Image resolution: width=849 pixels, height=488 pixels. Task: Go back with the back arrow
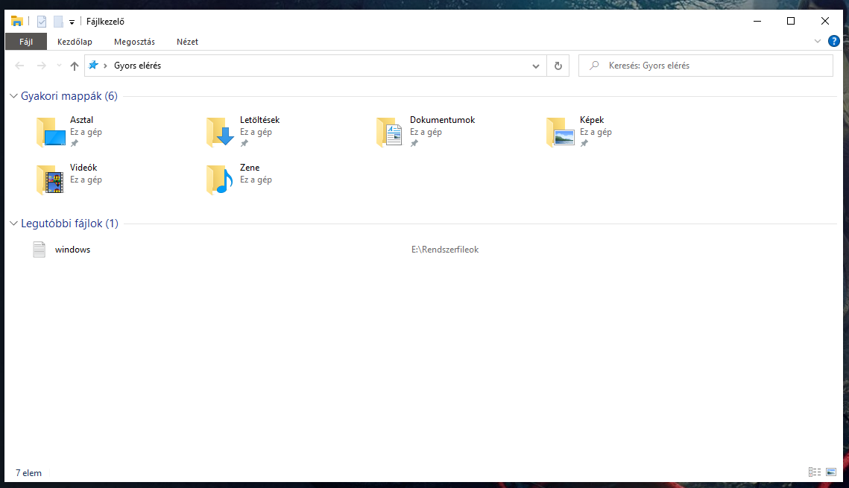pos(19,66)
